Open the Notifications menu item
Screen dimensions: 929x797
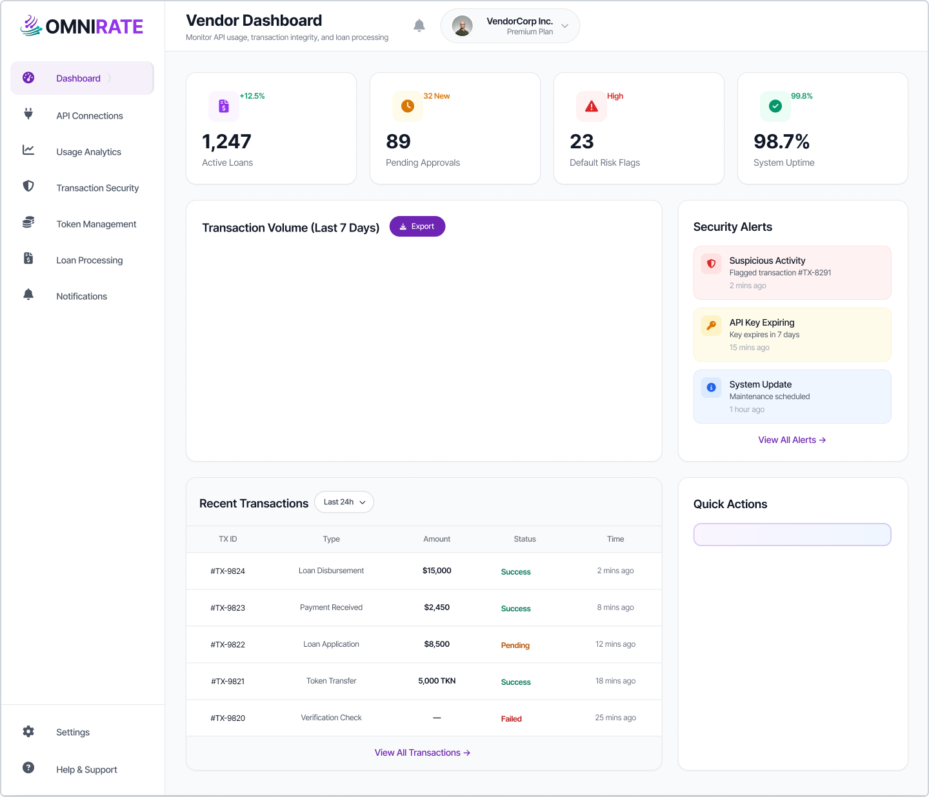pos(82,296)
